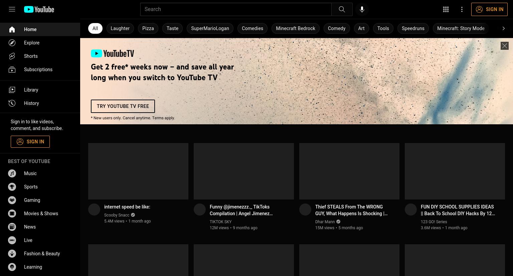Select the Taste filter chip
This screenshot has width=513, height=276.
(172, 28)
